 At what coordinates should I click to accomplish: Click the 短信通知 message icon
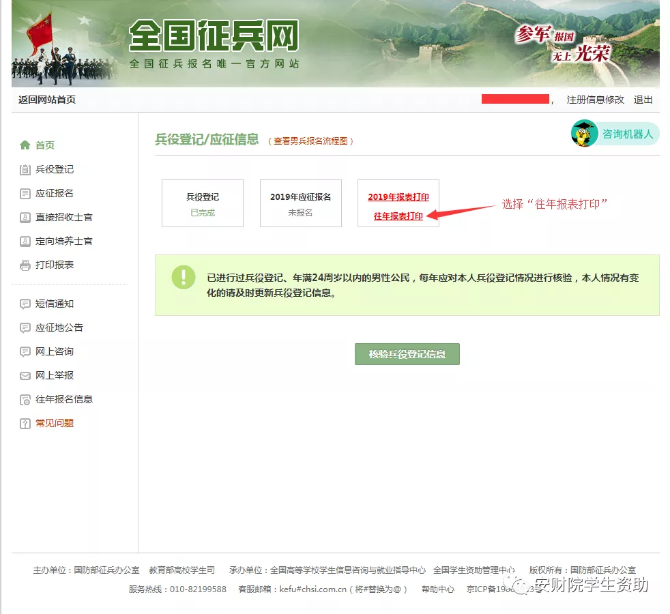tap(25, 304)
